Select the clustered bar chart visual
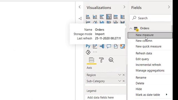The height and width of the screenshot is (100, 178). (x=102, y=17)
